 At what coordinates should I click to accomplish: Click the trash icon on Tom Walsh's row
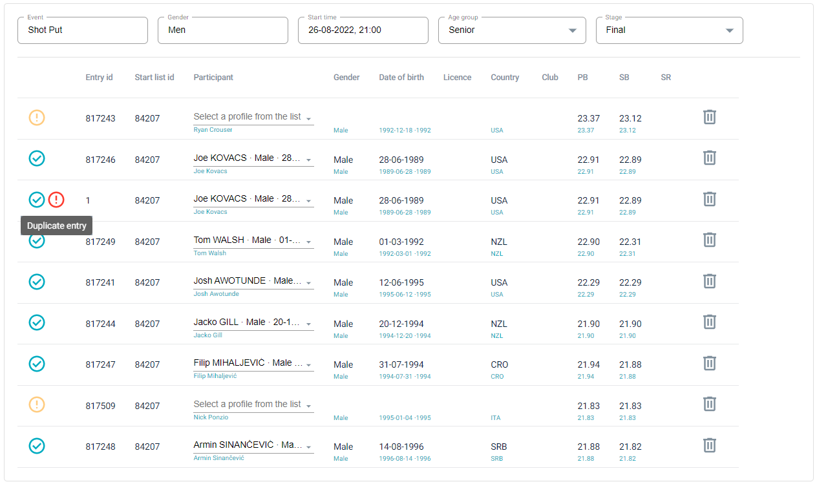click(709, 240)
